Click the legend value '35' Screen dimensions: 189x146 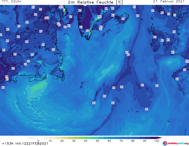(74, 141)
